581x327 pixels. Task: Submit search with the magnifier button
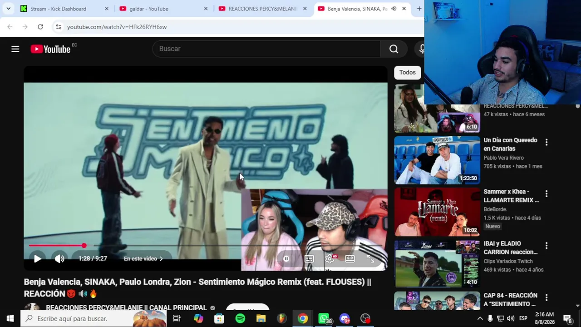point(394,49)
